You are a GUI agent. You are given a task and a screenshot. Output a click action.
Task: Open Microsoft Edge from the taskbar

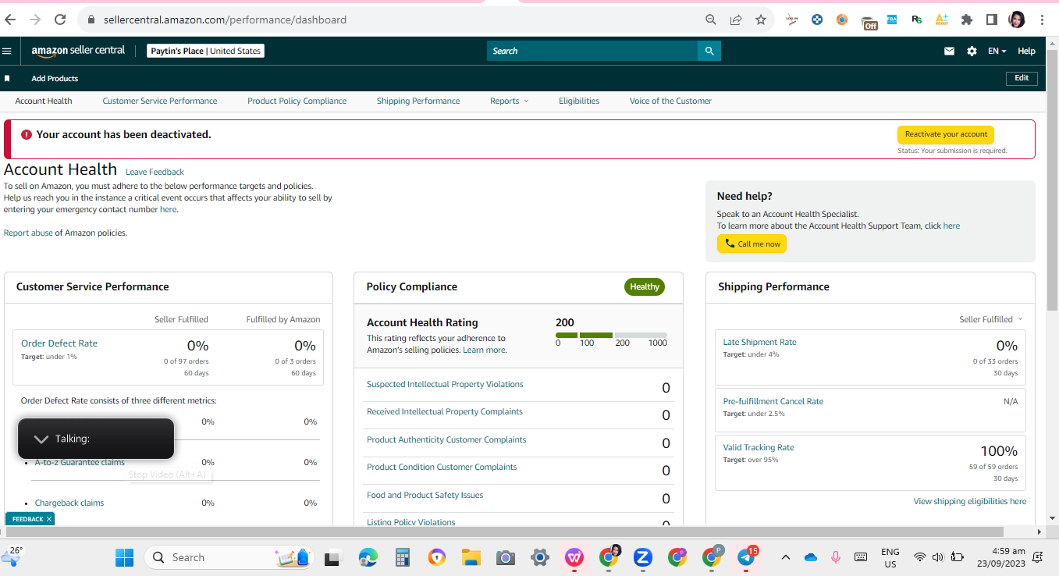[368, 557]
